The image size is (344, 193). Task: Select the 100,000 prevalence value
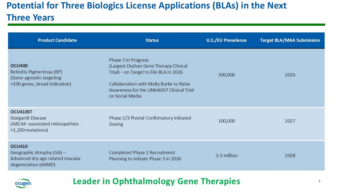(x=226, y=121)
